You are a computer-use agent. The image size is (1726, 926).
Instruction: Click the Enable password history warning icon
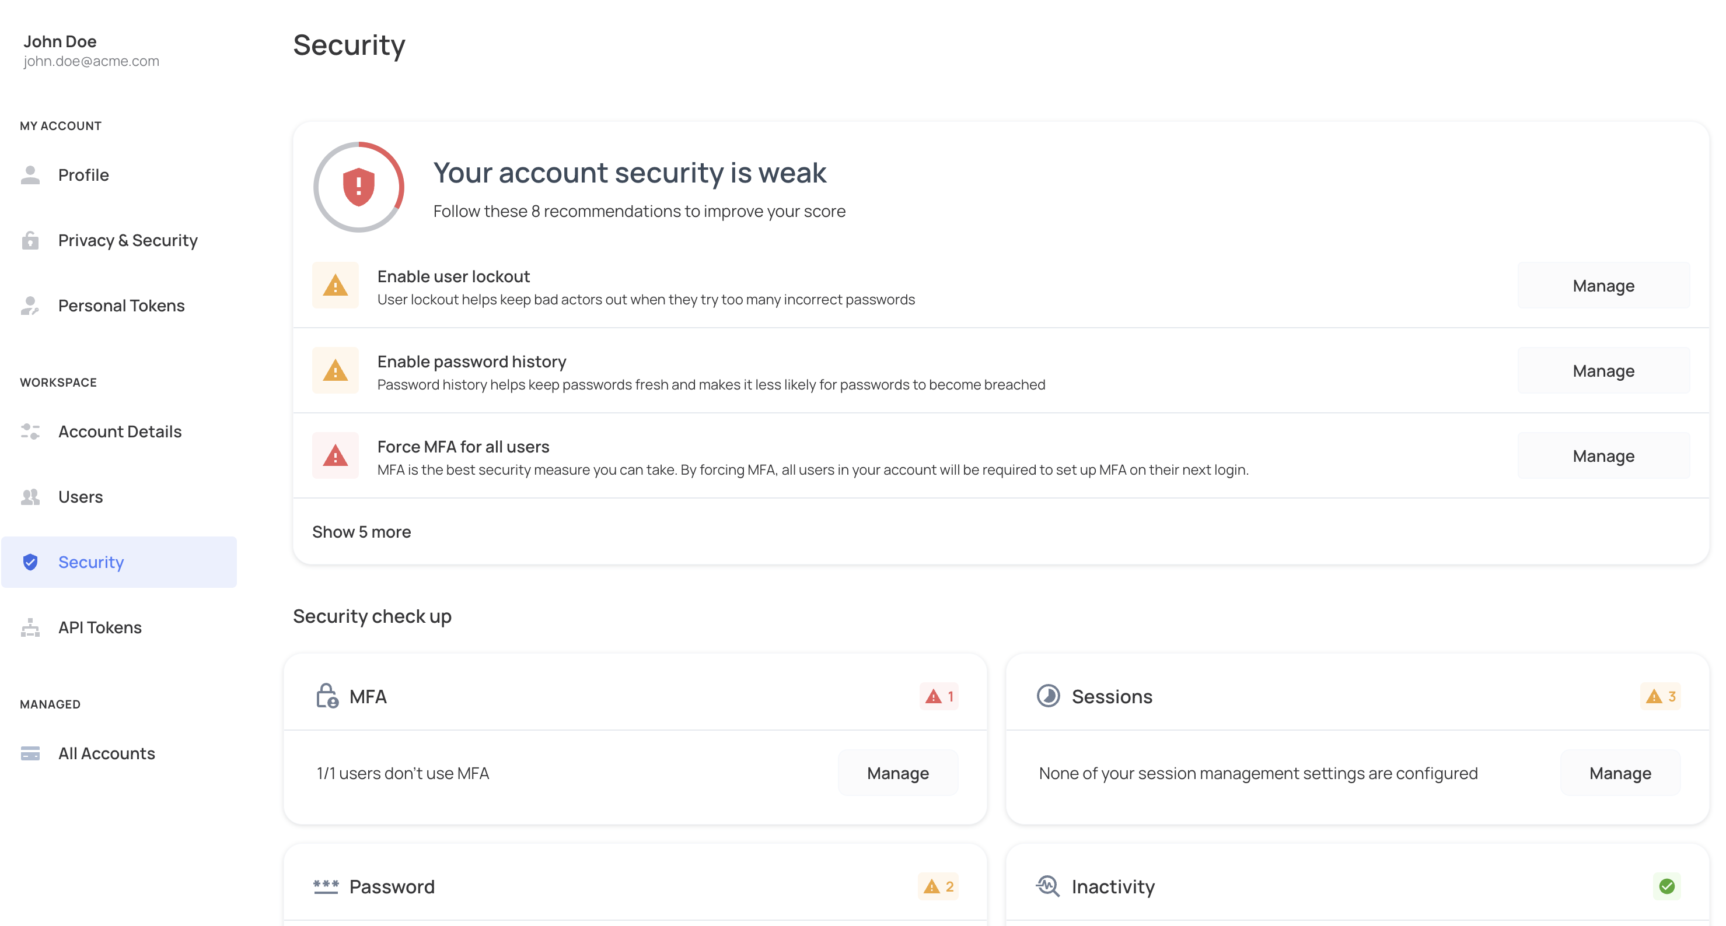click(x=336, y=370)
